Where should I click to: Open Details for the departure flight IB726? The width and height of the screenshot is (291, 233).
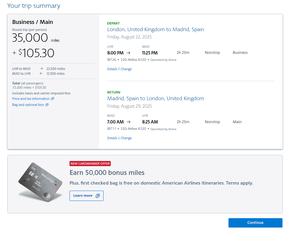(112, 69)
